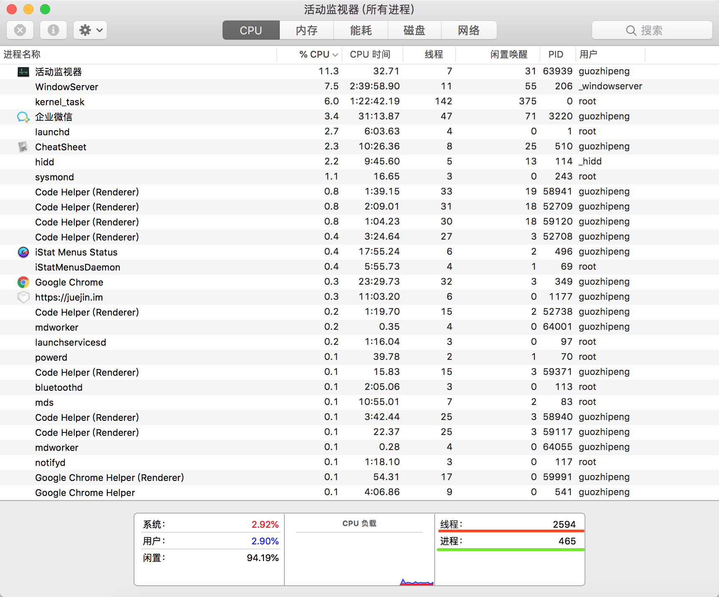
Task: Select Code Helper (Renderer) with PID 59117
Action: point(359,433)
